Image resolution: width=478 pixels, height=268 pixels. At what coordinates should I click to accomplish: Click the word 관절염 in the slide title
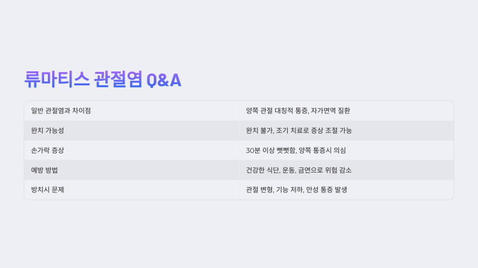coord(118,80)
